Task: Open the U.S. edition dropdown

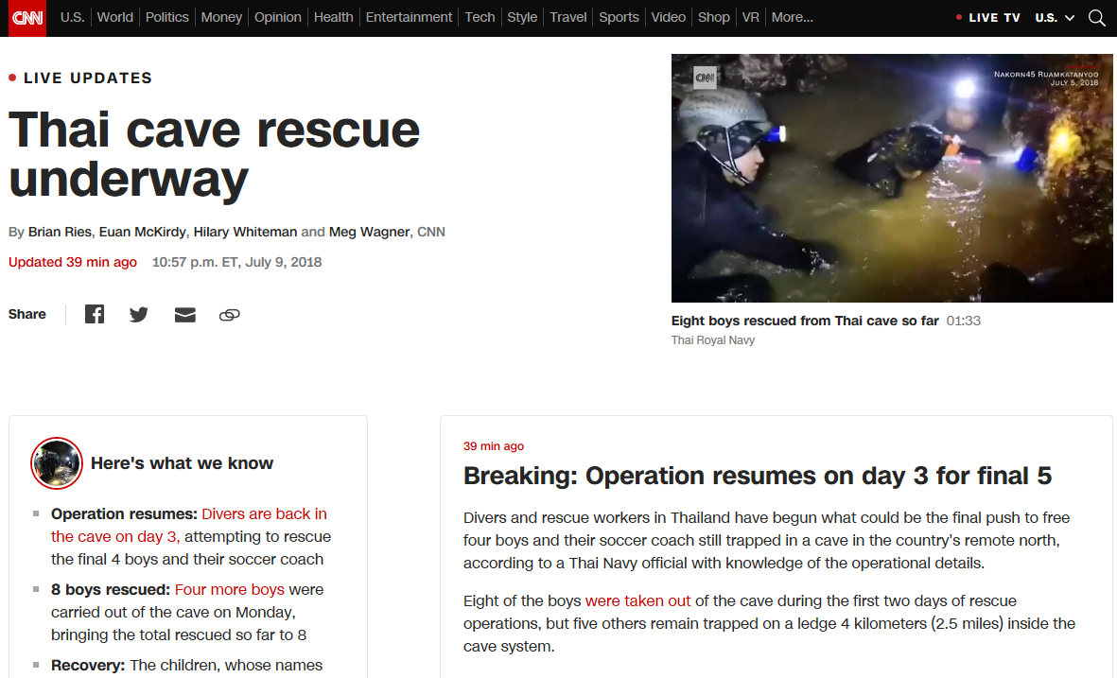Action: click(x=1055, y=18)
